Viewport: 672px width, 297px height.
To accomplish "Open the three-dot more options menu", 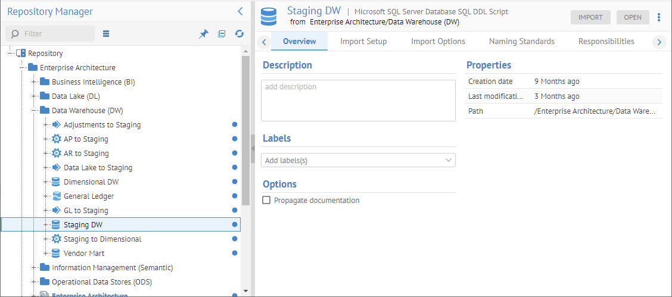I will (x=659, y=17).
